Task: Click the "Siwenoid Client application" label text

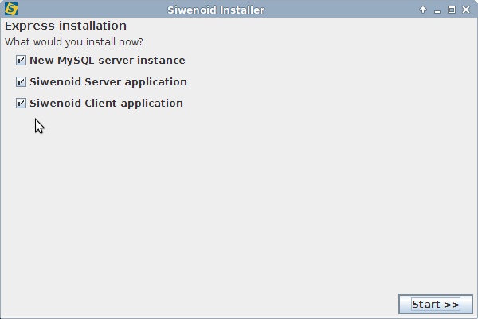Action: (106, 104)
